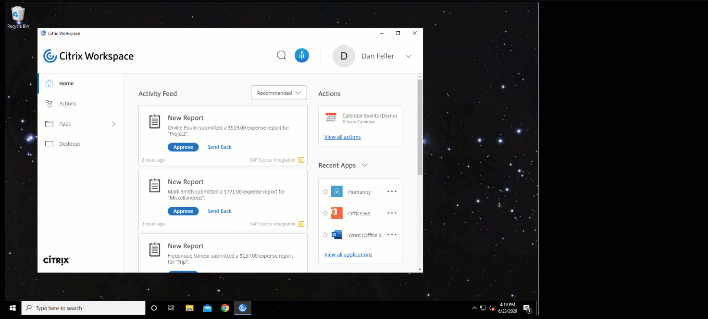708x319 pixels.
Task: Favorite the Humanity app with star
Action: 325,191
